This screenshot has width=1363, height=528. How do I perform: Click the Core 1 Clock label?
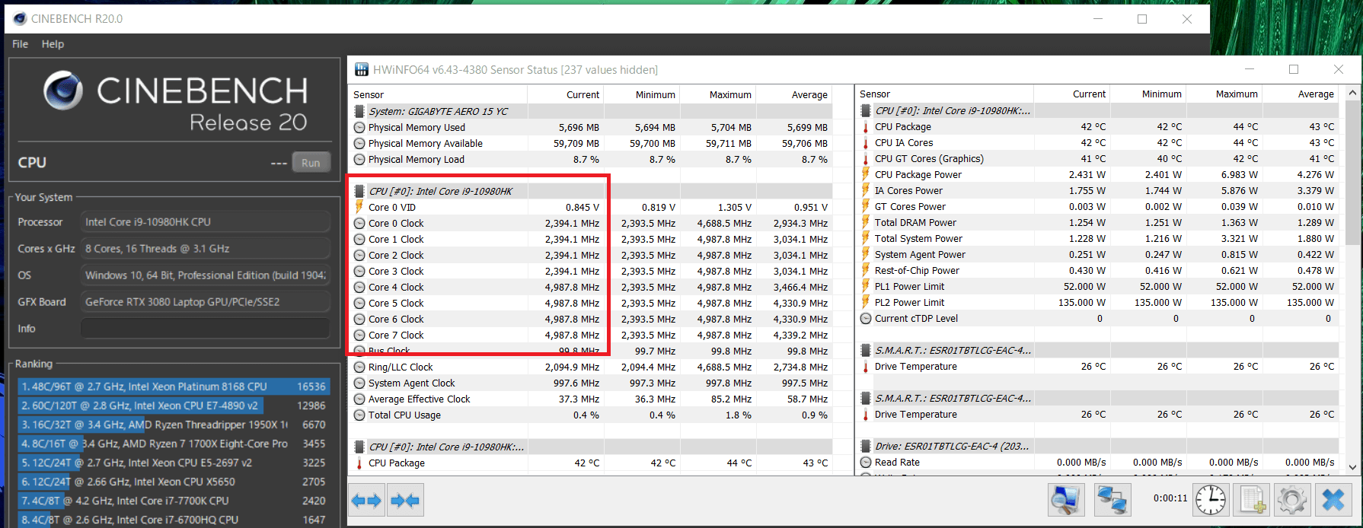click(x=396, y=239)
